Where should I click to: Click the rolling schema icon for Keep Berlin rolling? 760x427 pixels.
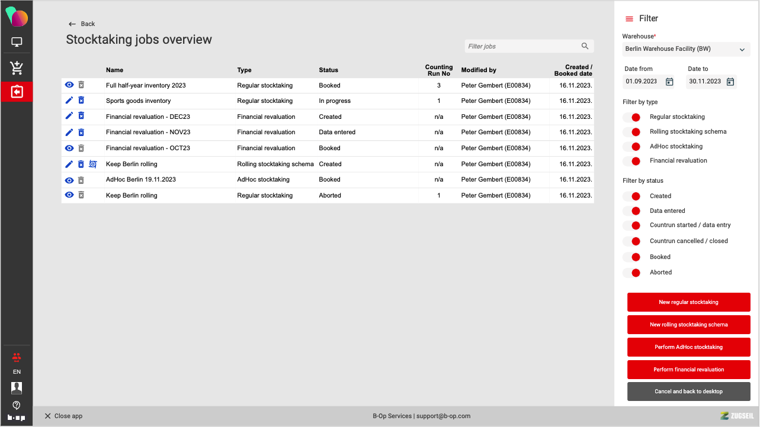click(x=92, y=164)
